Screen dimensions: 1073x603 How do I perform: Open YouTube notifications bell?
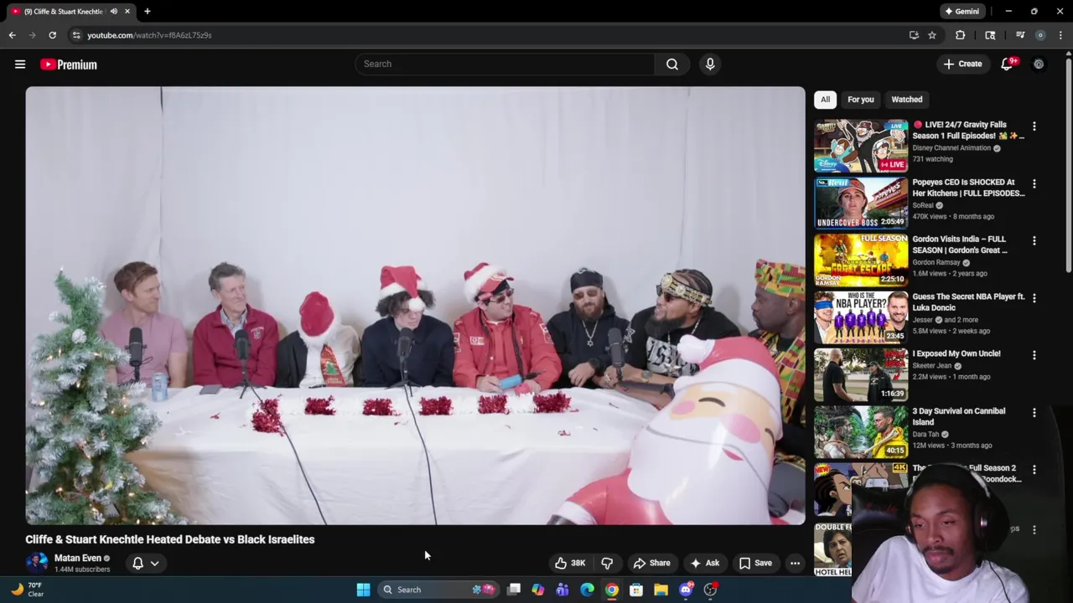1008,64
